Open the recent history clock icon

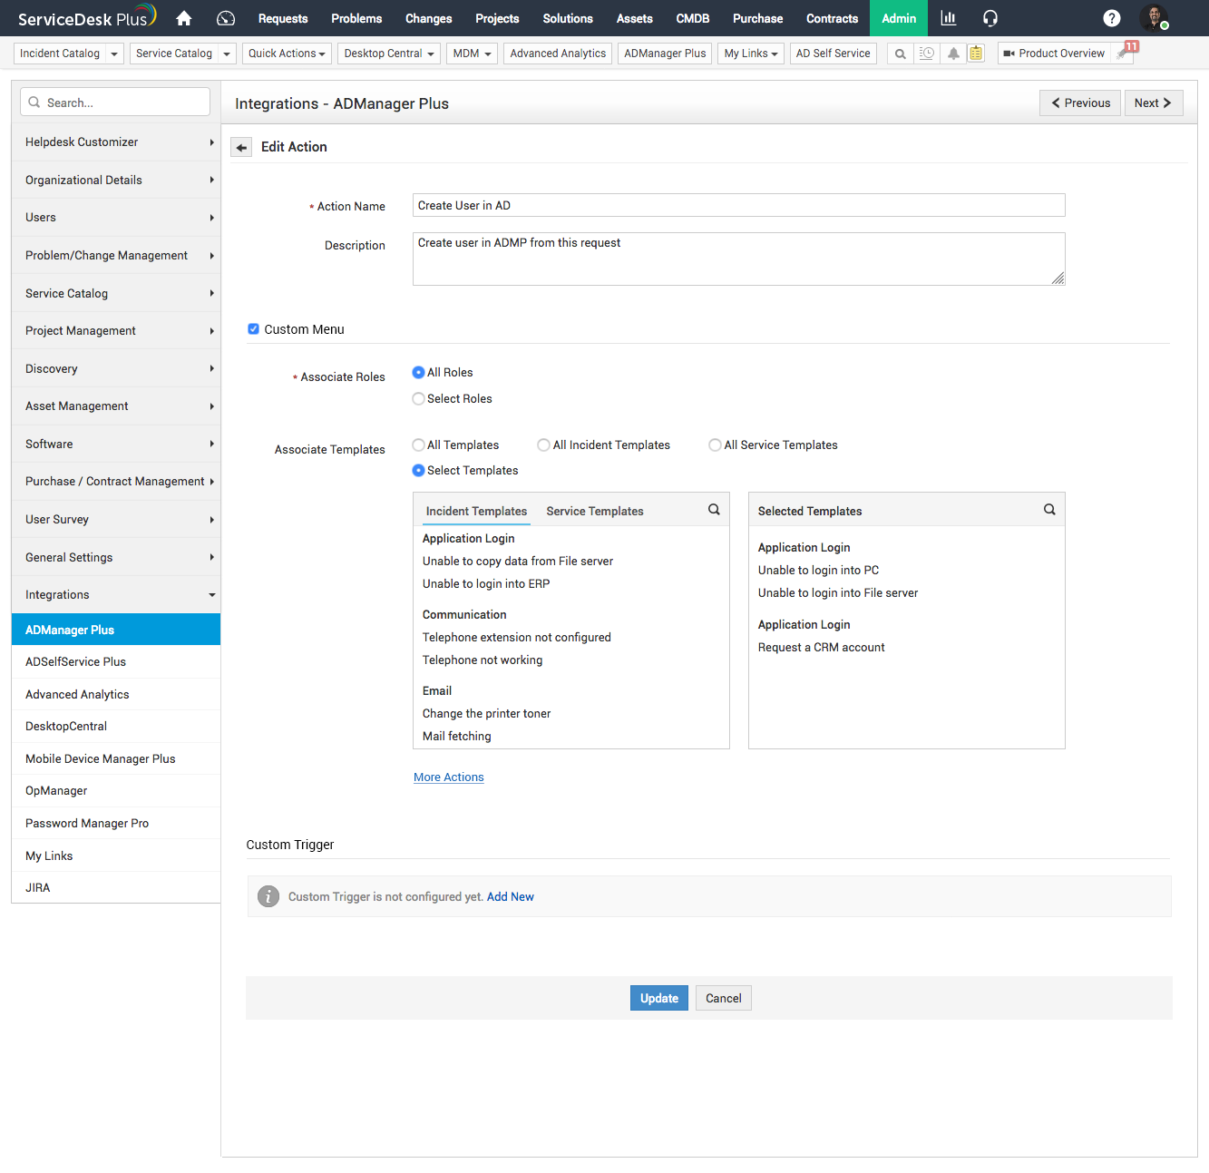tap(927, 54)
